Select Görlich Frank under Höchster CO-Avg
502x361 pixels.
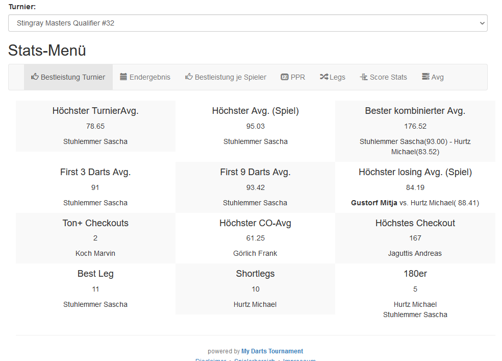click(x=255, y=253)
